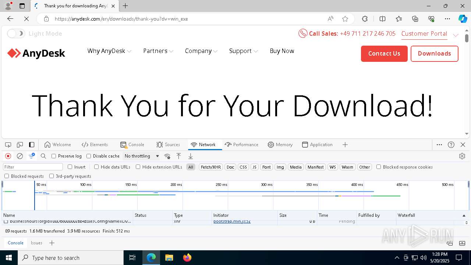The height and width of the screenshot is (265, 471).
Task: Stop recording the network log
Action: pos(8,156)
